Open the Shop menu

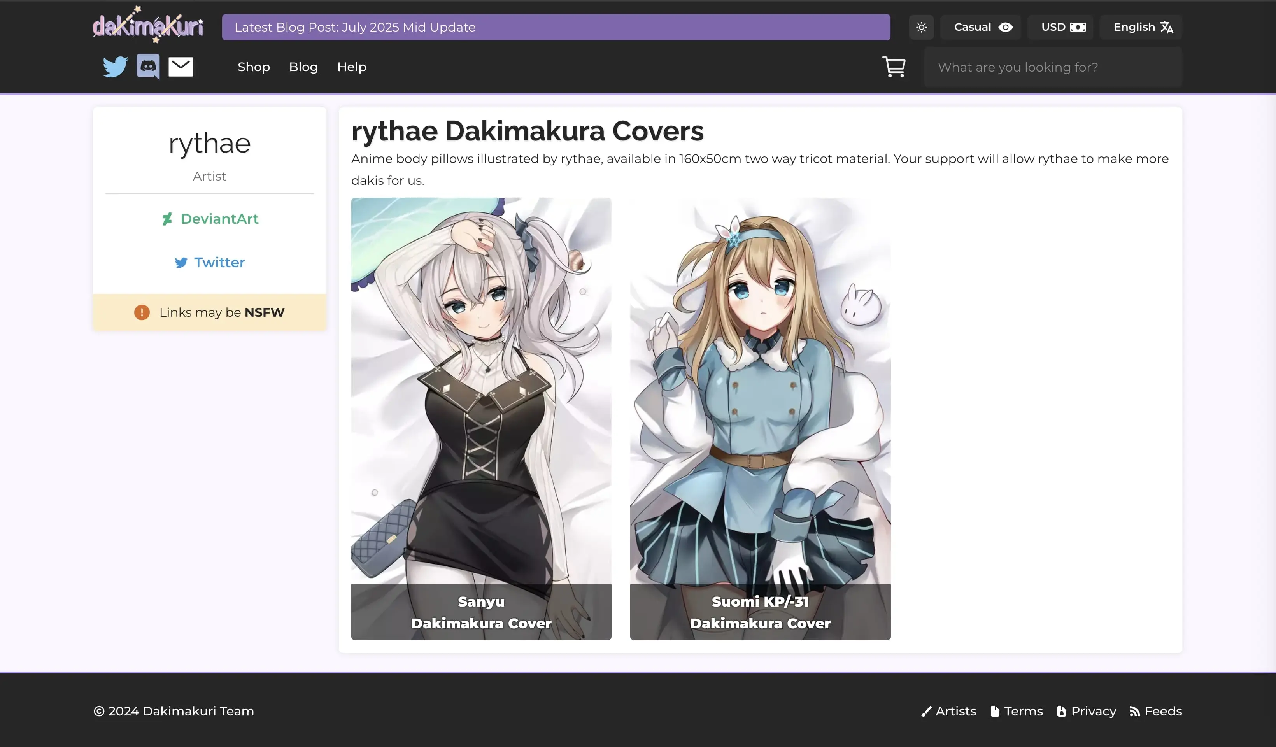coord(254,67)
